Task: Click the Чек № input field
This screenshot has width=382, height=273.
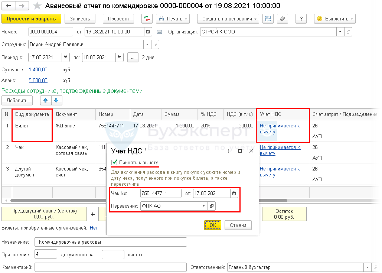Action: (x=160, y=194)
